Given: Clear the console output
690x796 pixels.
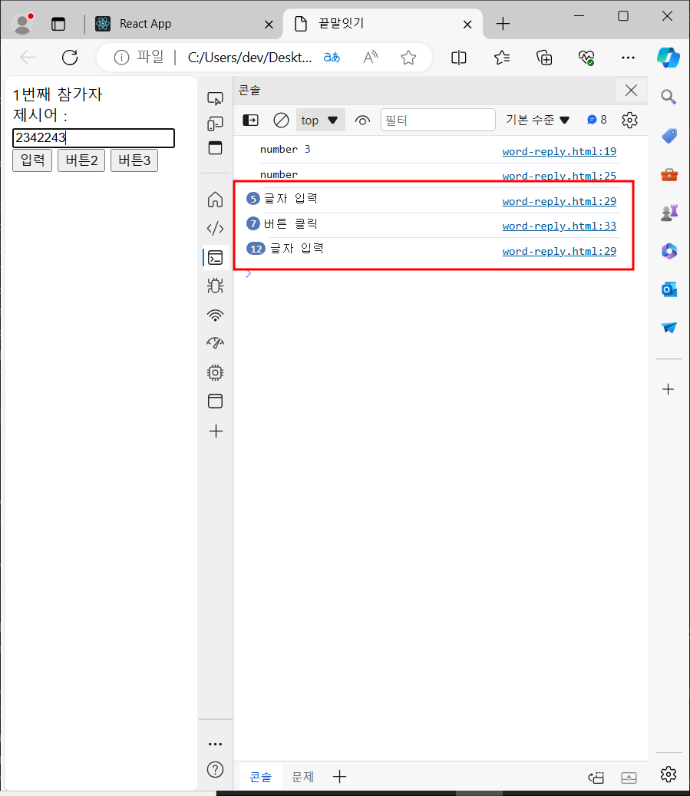Looking at the screenshot, I should [x=281, y=121].
